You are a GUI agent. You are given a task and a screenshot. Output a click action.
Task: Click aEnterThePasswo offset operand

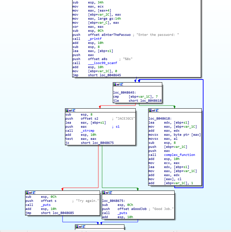[116, 35]
